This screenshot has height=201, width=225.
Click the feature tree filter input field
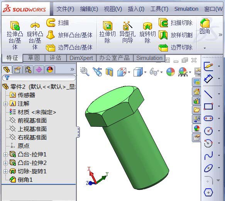point(39,78)
